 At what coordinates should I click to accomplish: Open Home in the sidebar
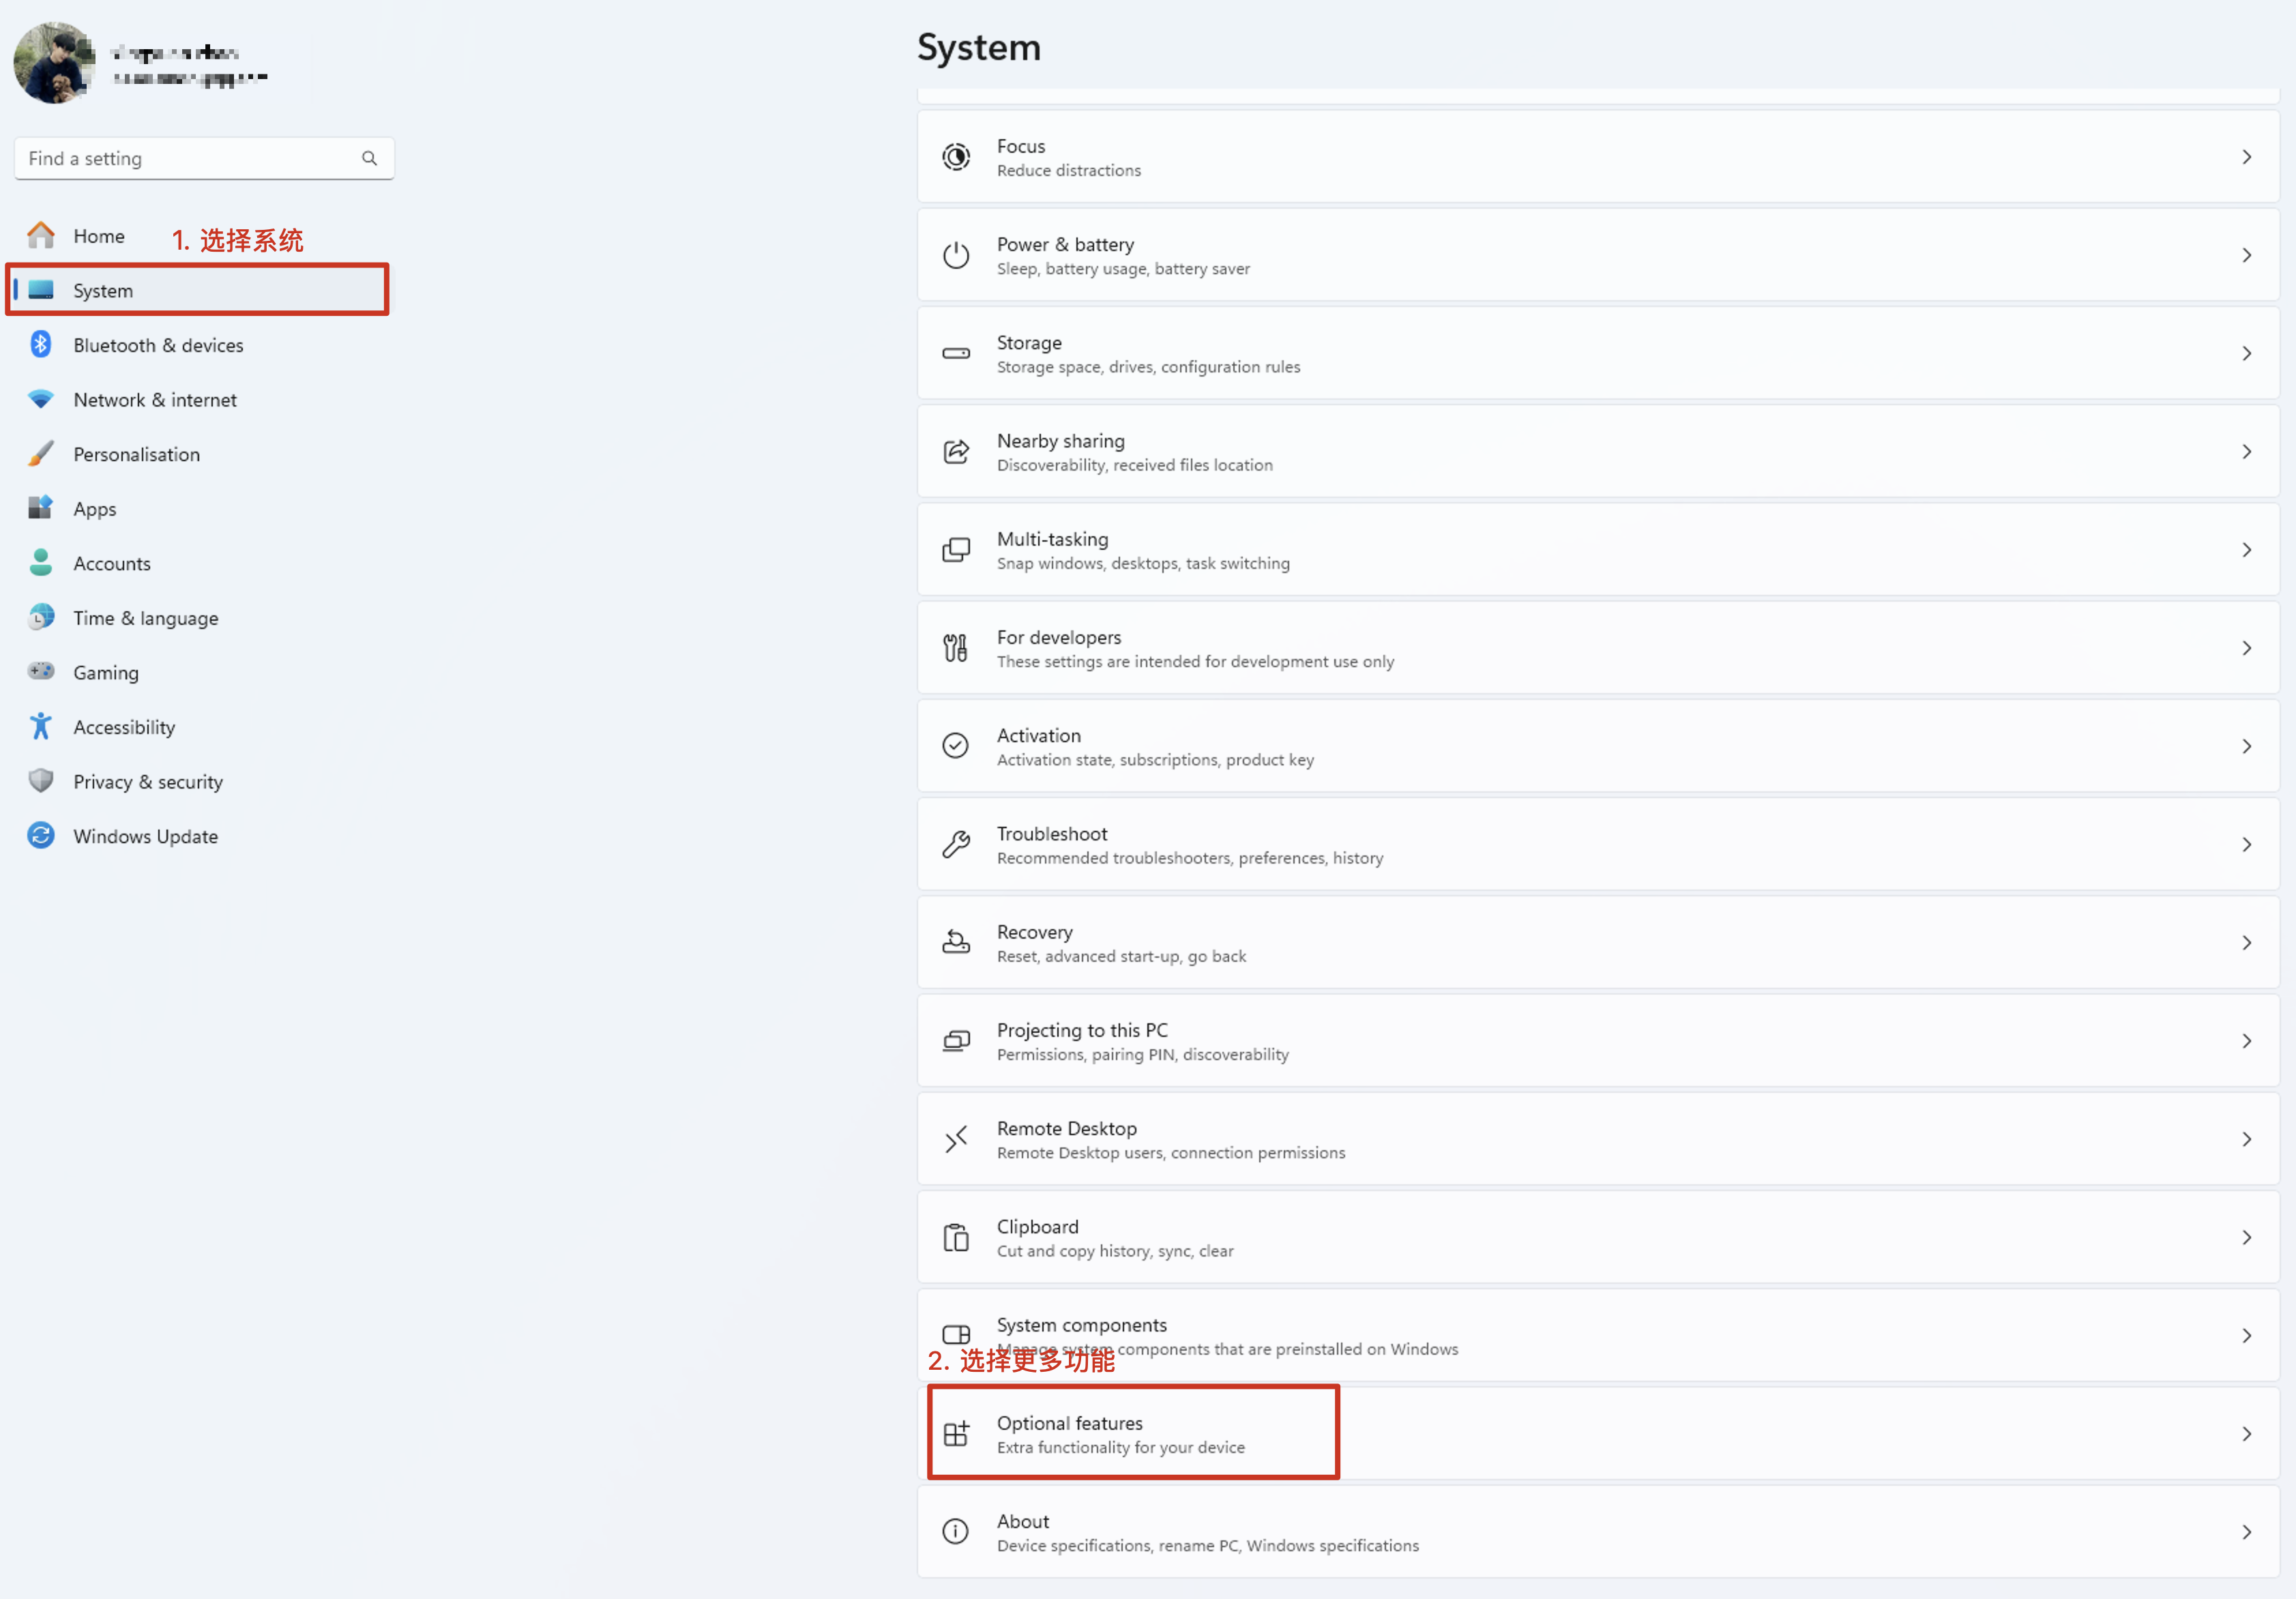point(203,235)
